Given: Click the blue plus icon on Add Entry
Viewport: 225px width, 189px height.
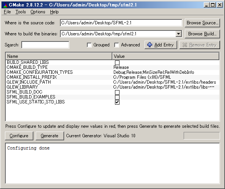Looking at the screenshot, I should click(x=149, y=45).
